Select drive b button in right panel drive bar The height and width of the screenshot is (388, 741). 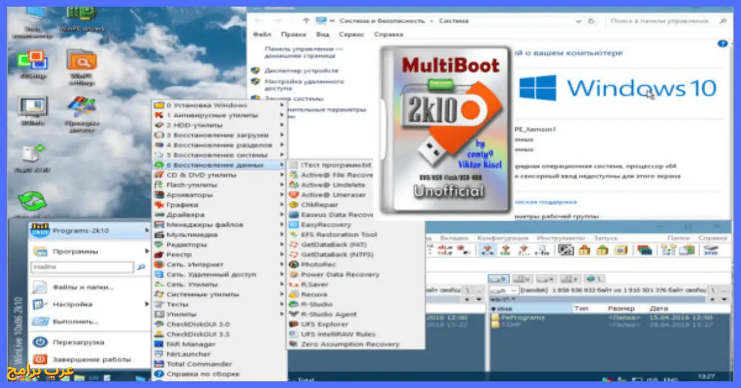[x=498, y=279]
